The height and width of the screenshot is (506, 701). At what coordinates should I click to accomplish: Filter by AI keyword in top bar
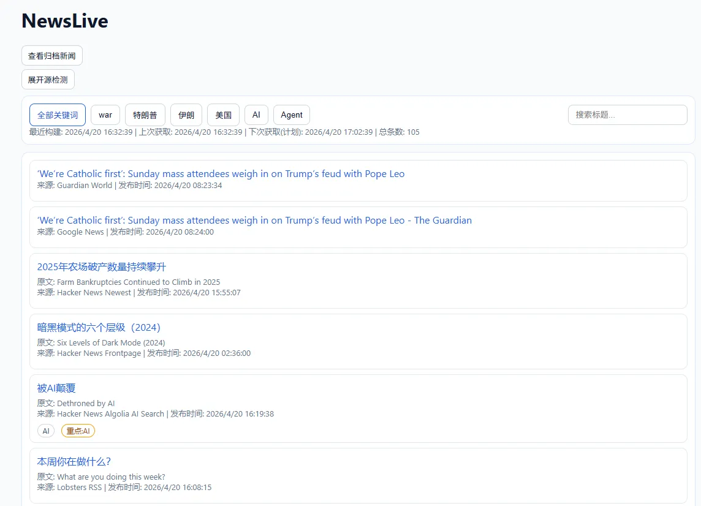(x=256, y=115)
